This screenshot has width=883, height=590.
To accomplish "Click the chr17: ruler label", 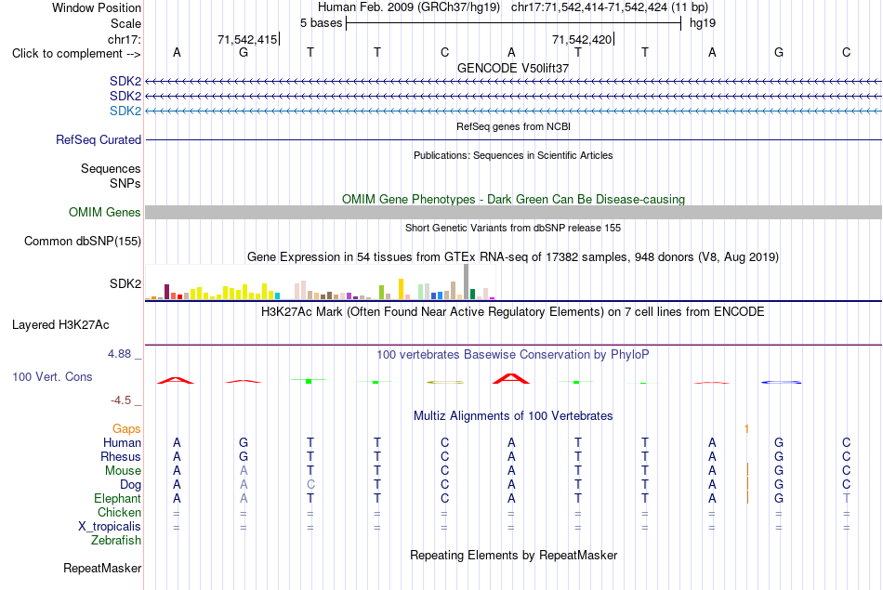I will click(125, 39).
